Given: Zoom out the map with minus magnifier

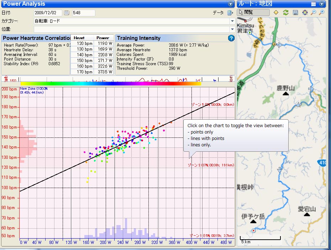Looking at the screenshot, I should pyautogui.click(x=314, y=12).
